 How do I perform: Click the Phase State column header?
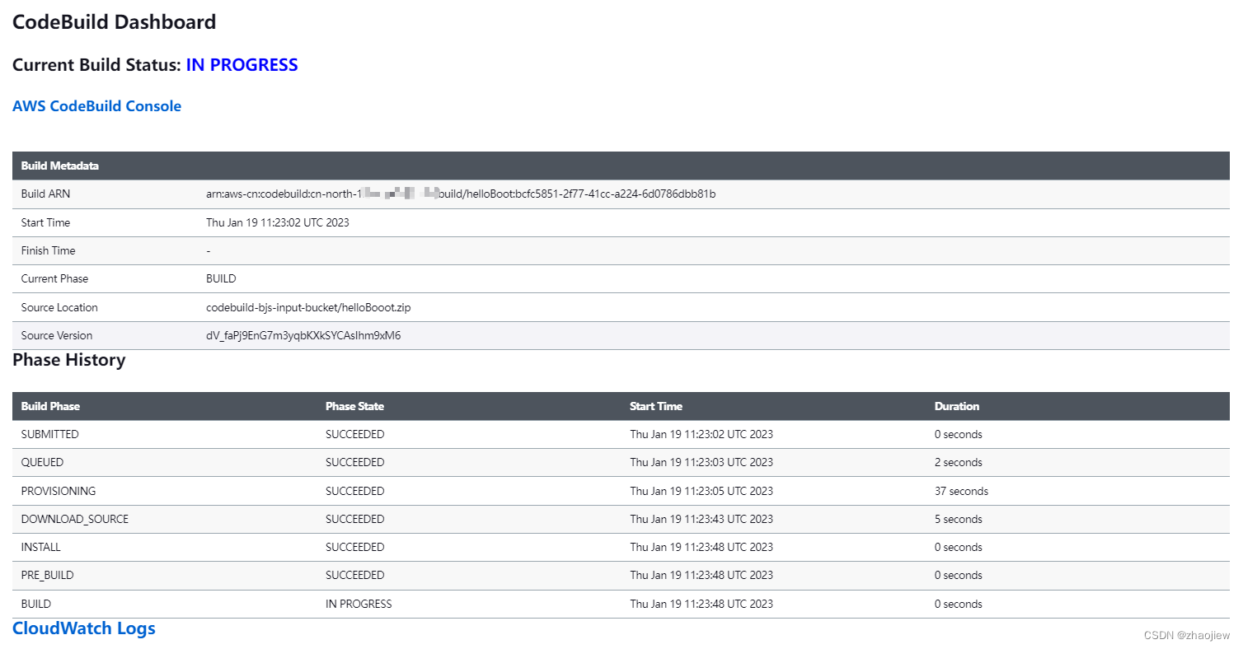(x=354, y=406)
